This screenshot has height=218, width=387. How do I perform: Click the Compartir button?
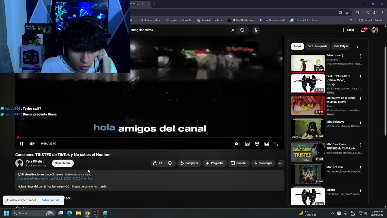tap(189, 163)
